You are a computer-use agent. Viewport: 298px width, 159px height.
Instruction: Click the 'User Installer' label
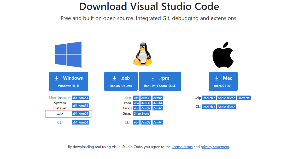point(60,98)
